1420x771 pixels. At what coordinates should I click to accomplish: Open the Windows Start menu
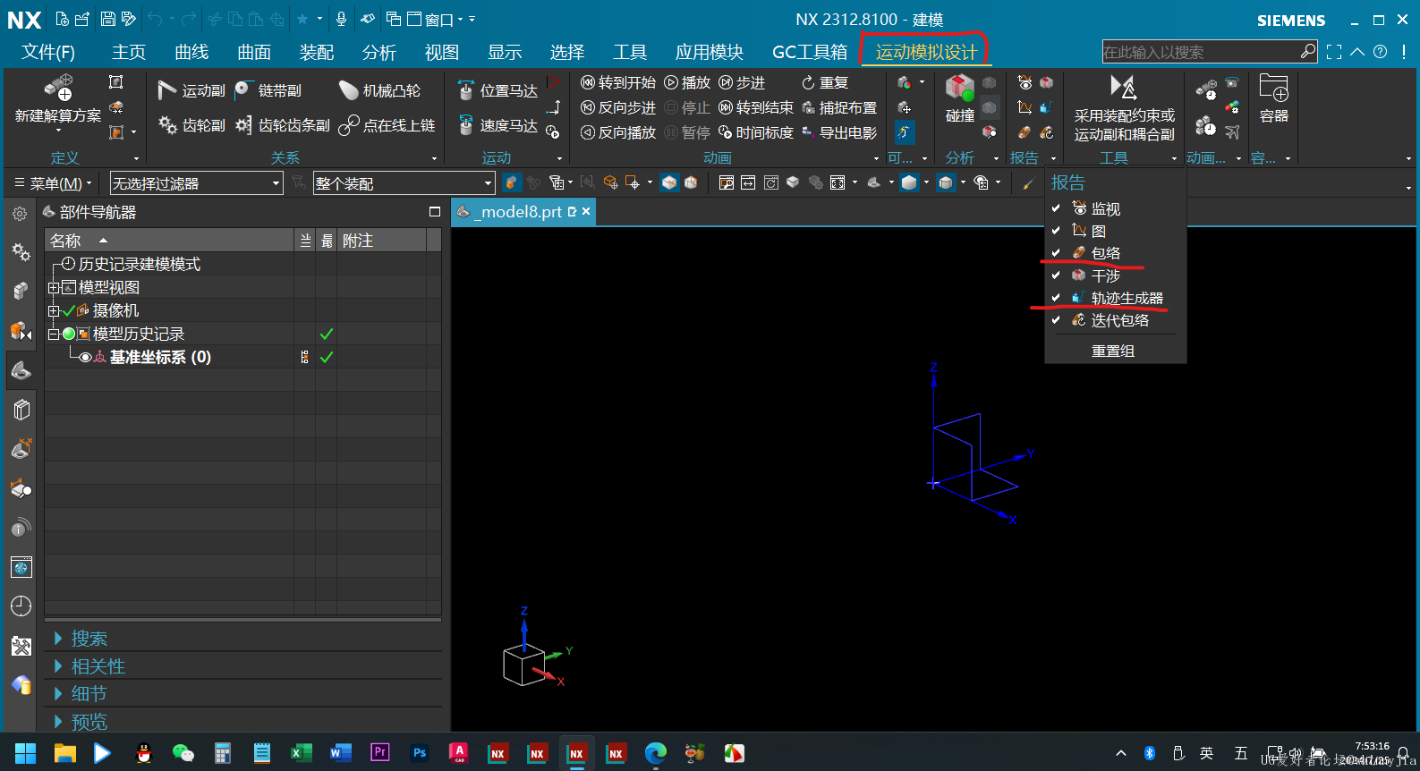(x=25, y=753)
